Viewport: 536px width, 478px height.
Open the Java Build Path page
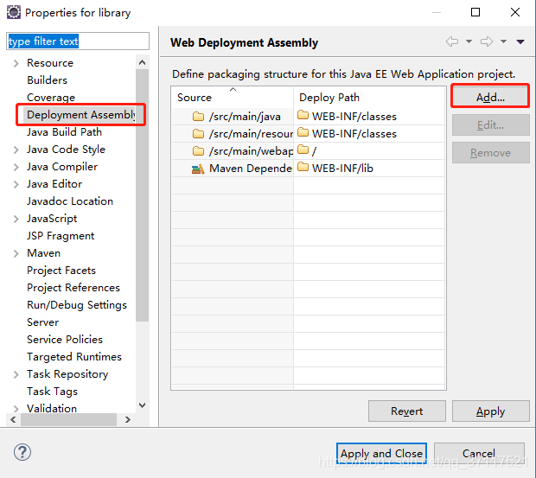point(64,132)
